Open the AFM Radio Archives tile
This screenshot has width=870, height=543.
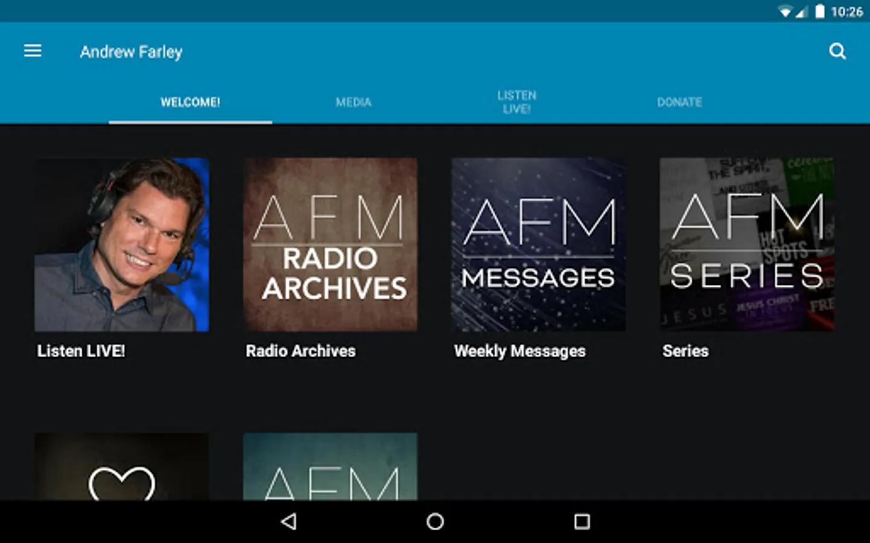pos(330,244)
